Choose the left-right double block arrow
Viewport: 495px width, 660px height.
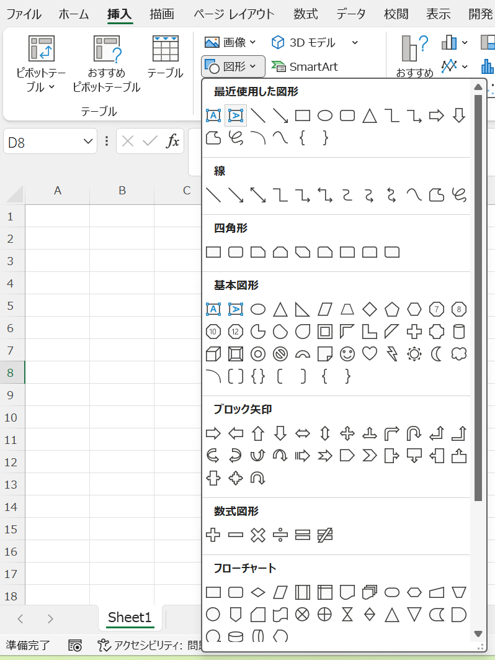[303, 433]
